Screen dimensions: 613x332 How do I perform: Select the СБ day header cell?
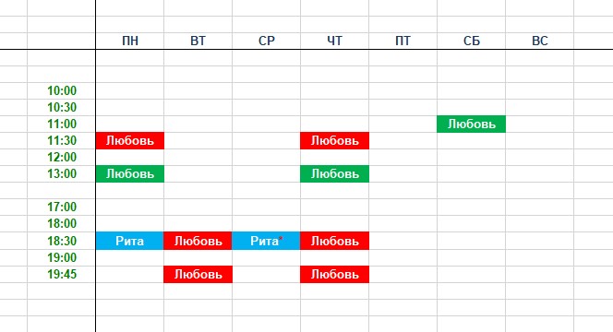tap(471, 41)
